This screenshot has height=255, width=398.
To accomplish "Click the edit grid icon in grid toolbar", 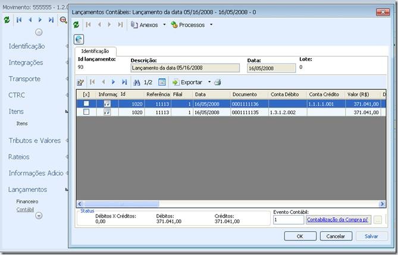I will [x=80, y=82].
